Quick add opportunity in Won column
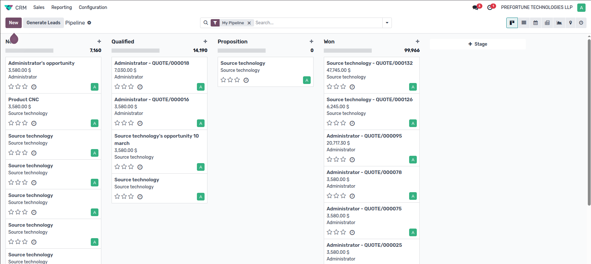The height and width of the screenshot is (264, 591). (418, 41)
